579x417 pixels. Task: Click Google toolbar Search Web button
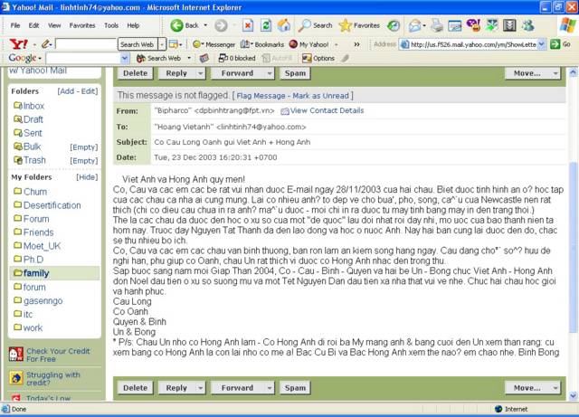pos(159,58)
